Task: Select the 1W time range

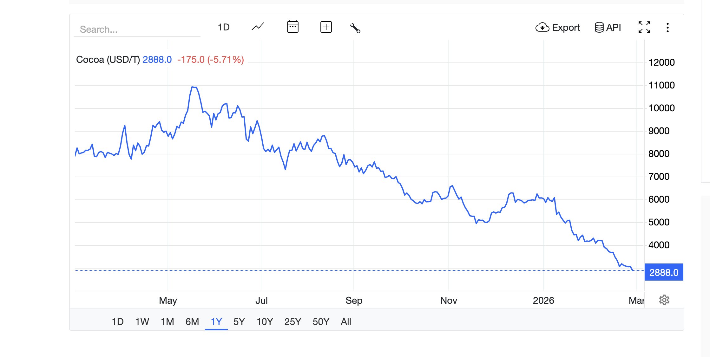Action: tap(142, 322)
